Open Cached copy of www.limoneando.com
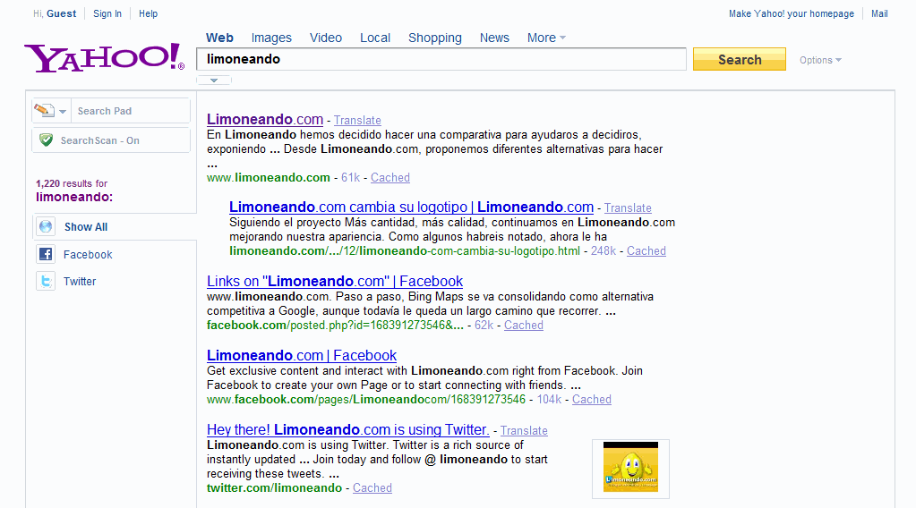Image resolution: width=916 pixels, height=508 pixels. pos(390,177)
